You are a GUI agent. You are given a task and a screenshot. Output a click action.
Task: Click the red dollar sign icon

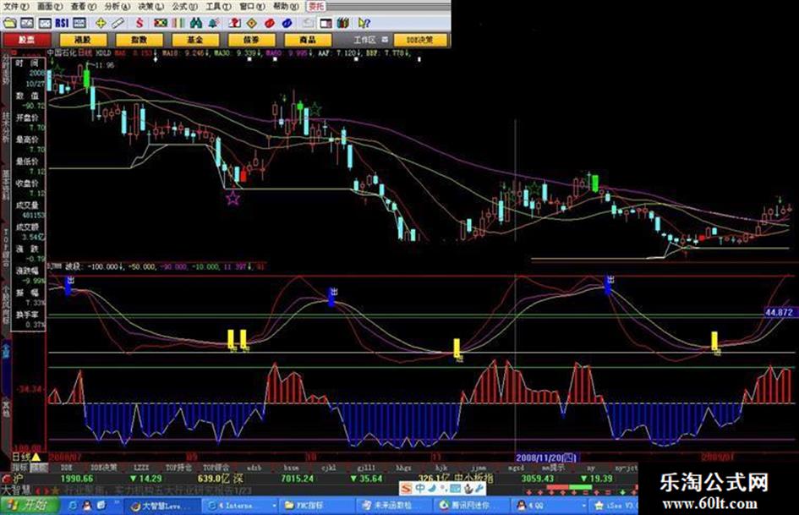(x=140, y=22)
